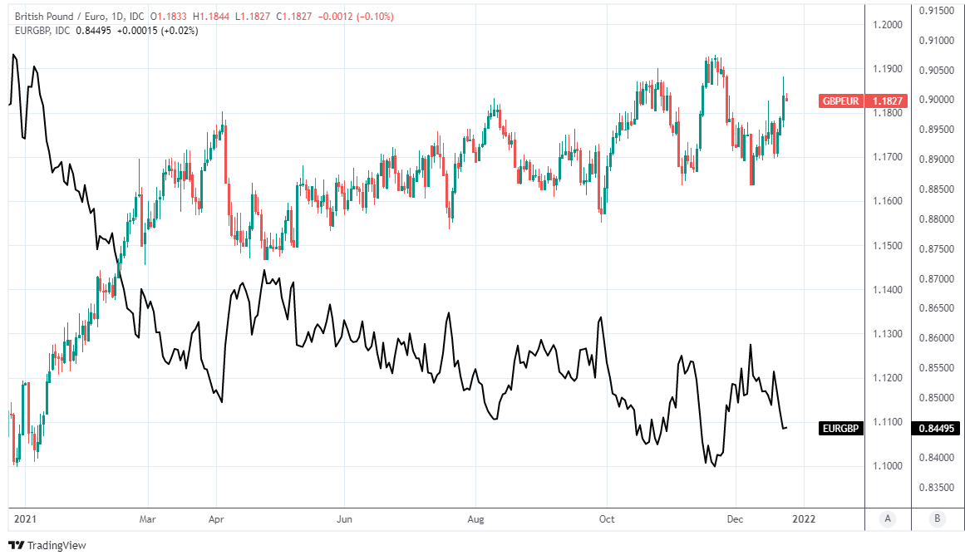Screen dimensions: 965x555
Task: Click 0.91500 on the right price scale
Action: [938, 11]
